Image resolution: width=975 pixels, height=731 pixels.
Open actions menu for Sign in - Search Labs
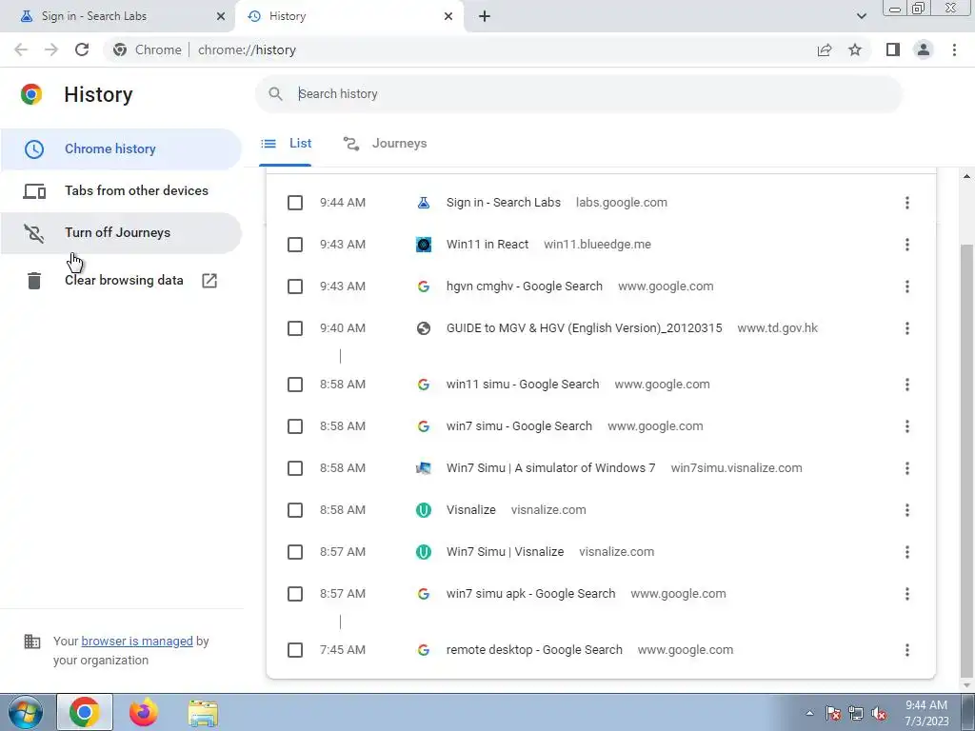[907, 203]
